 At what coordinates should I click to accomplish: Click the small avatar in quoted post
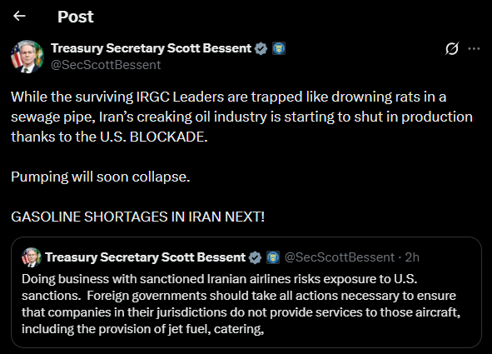[32, 257]
